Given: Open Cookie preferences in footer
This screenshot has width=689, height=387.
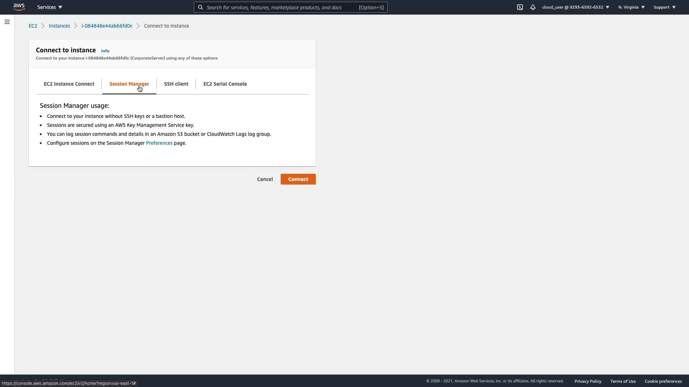Looking at the screenshot, I should 663,381.
